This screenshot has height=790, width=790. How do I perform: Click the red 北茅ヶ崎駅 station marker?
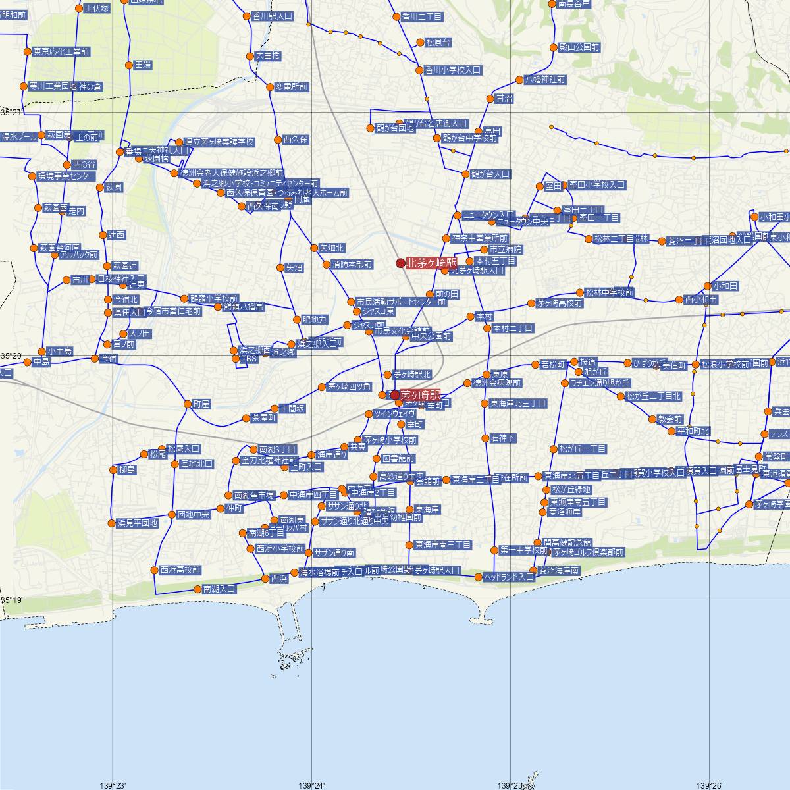coord(400,263)
